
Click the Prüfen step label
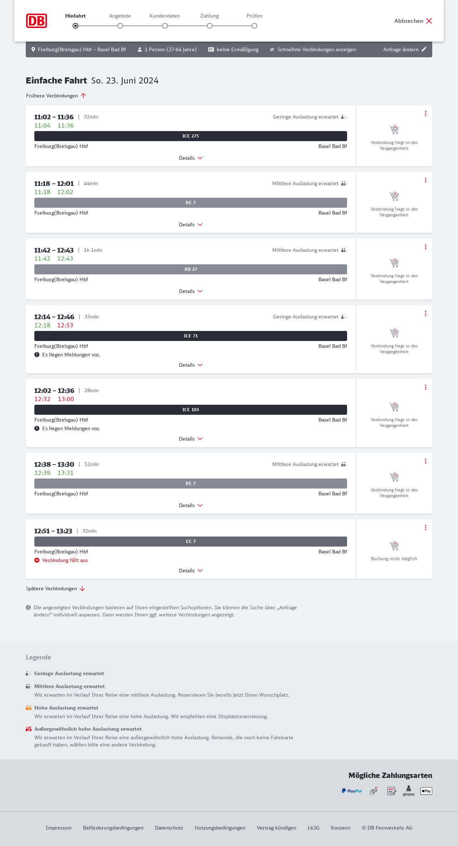254,16
